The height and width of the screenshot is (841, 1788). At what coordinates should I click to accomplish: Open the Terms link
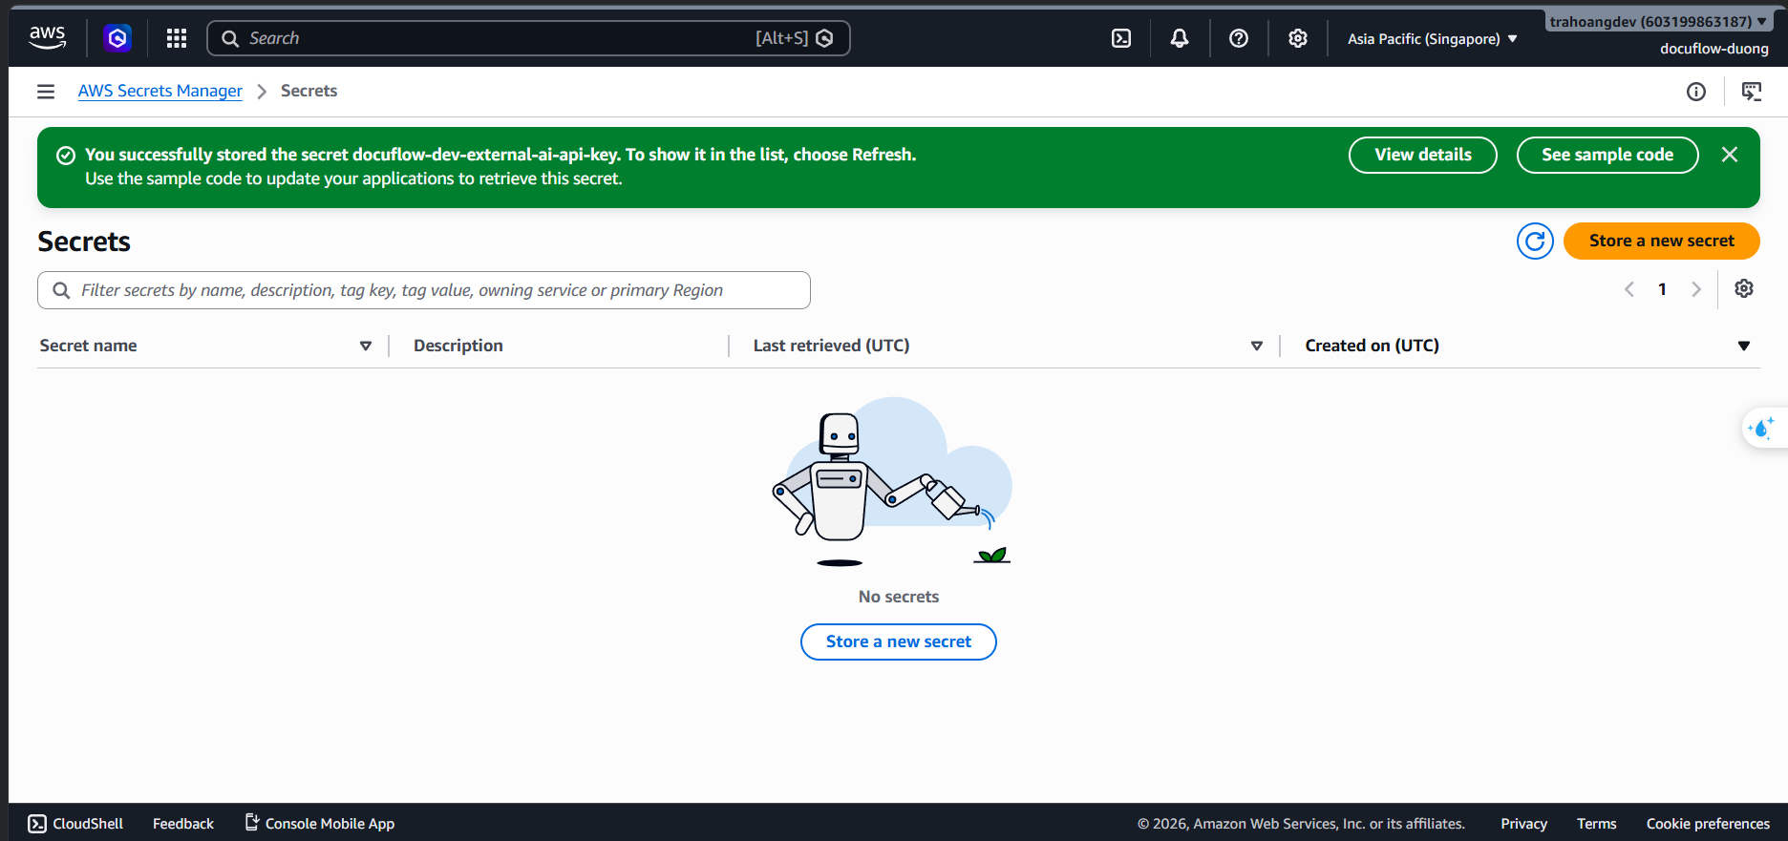[x=1597, y=824]
